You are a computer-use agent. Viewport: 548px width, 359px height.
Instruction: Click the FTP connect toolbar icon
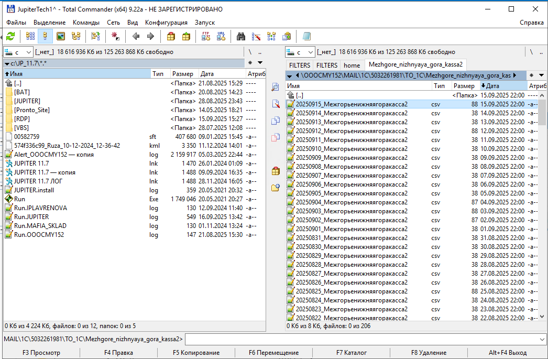pyautogui.click(x=206, y=36)
